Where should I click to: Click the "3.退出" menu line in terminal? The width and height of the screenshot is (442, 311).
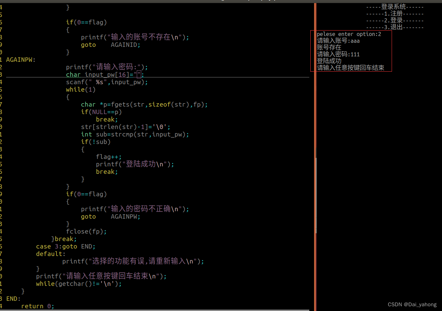(x=395, y=27)
